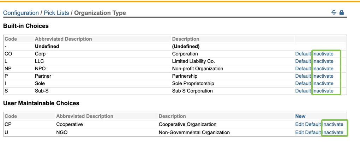The image size is (360, 143).
Task: Set Non-profit Organization as default
Action: [303, 69]
